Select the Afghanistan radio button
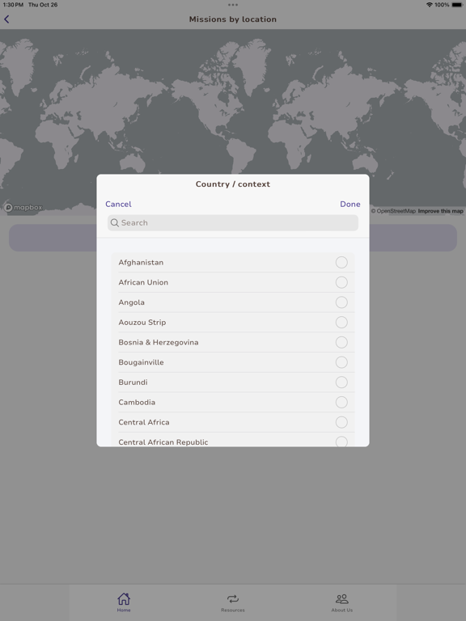466x621 pixels. [341, 262]
